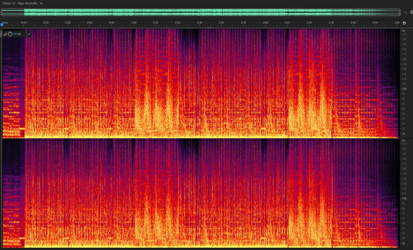Screen dimensions: 413x250
Task: Click the HUD volume adjust knob
Action: tap(10, 34)
